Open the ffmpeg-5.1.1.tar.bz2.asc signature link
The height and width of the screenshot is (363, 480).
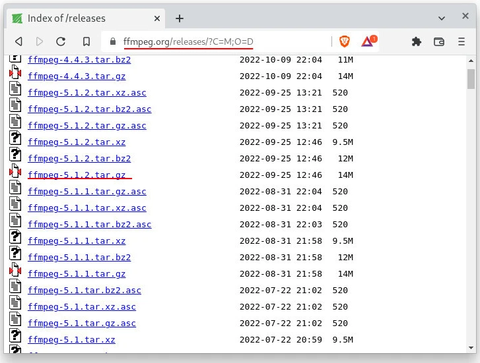pyautogui.click(x=89, y=224)
